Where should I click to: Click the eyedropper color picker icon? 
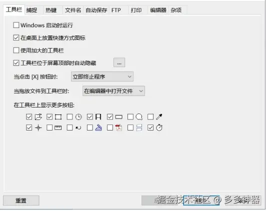point(159,116)
